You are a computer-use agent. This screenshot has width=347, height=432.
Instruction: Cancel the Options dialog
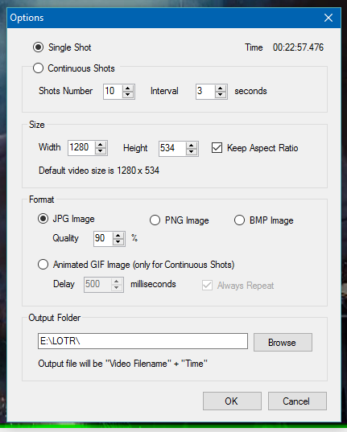point(297,401)
